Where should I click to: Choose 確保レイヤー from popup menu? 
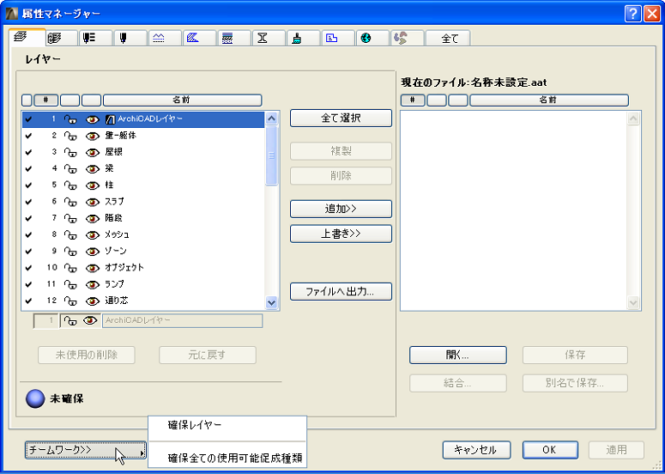click(195, 425)
